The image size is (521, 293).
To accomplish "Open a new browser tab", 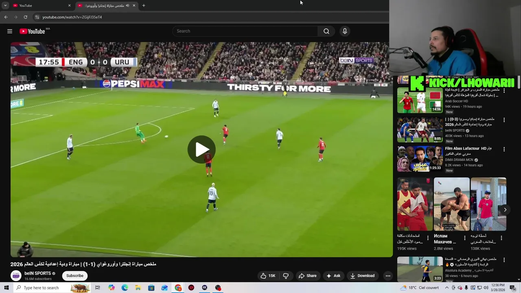I will click(x=144, y=6).
